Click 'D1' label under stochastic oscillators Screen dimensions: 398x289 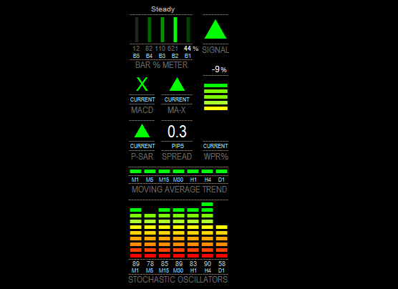coord(221,270)
